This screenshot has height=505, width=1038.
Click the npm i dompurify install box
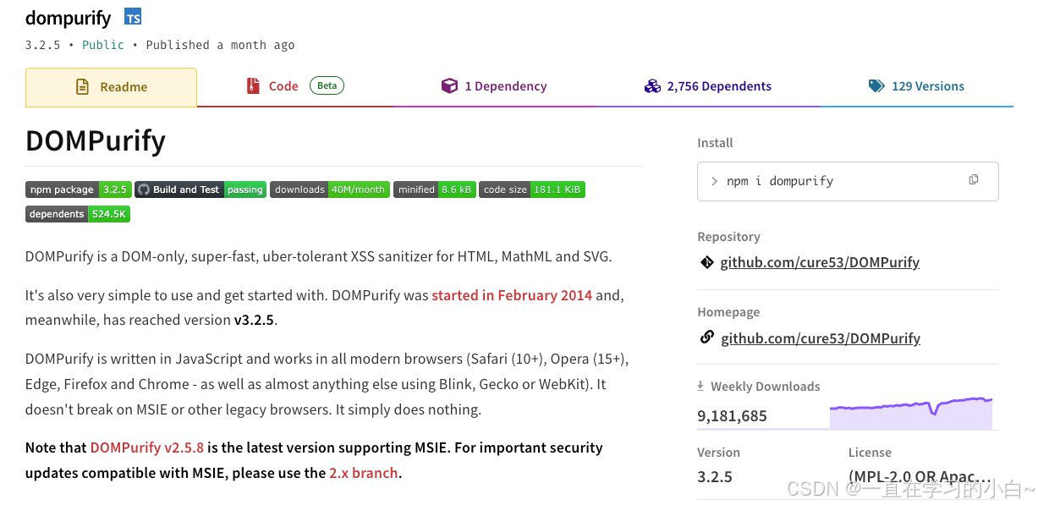pos(848,181)
